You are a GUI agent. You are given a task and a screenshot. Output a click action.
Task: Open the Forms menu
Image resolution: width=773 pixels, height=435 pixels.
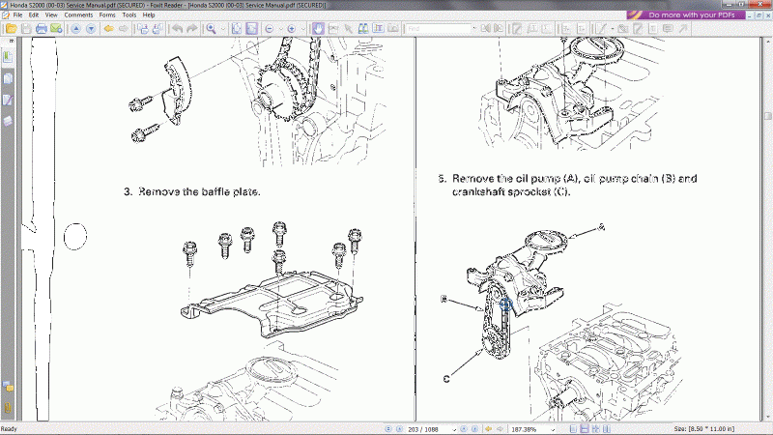point(105,15)
